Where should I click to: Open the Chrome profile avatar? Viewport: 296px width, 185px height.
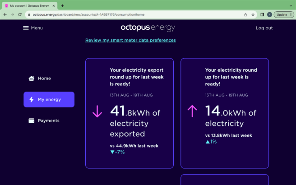269,14
